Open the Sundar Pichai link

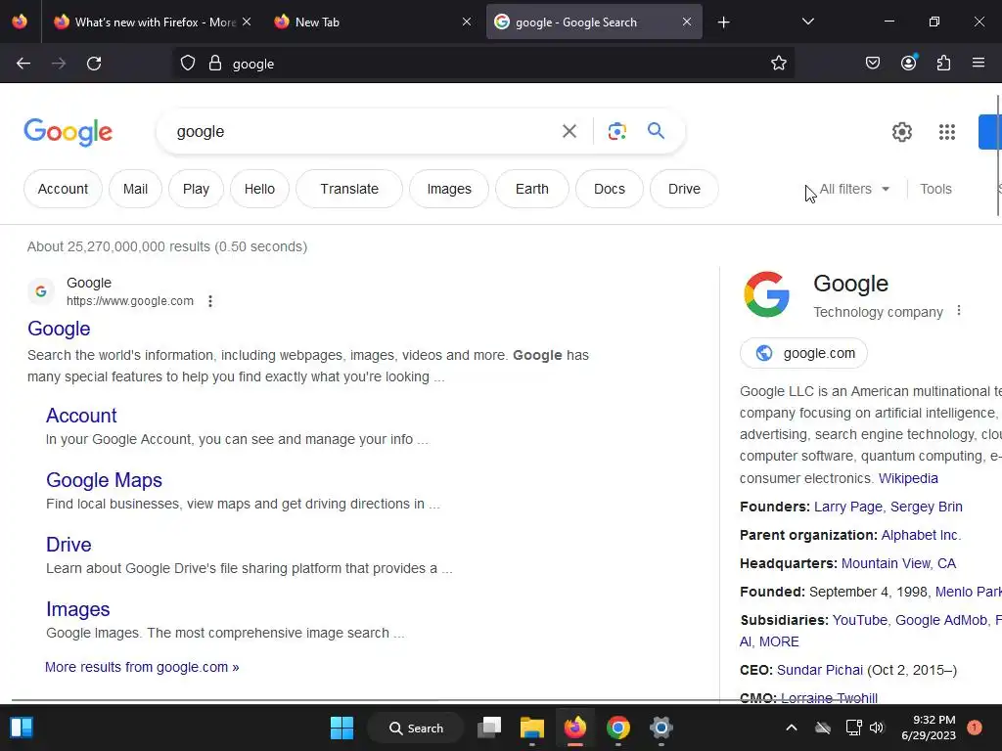(x=820, y=670)
